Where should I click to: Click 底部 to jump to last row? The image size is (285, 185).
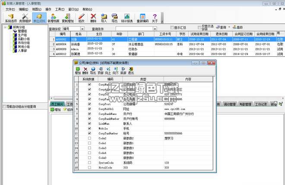point(123,71)
